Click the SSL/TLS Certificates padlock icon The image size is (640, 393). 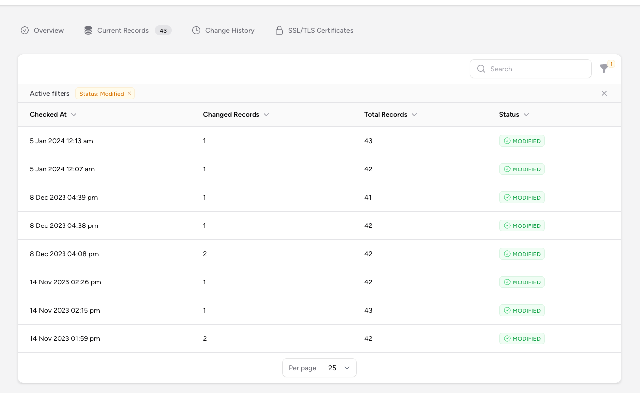(279, 30)
